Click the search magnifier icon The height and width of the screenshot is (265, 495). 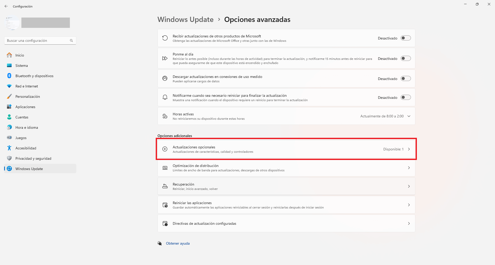click(x=71, y=41)
